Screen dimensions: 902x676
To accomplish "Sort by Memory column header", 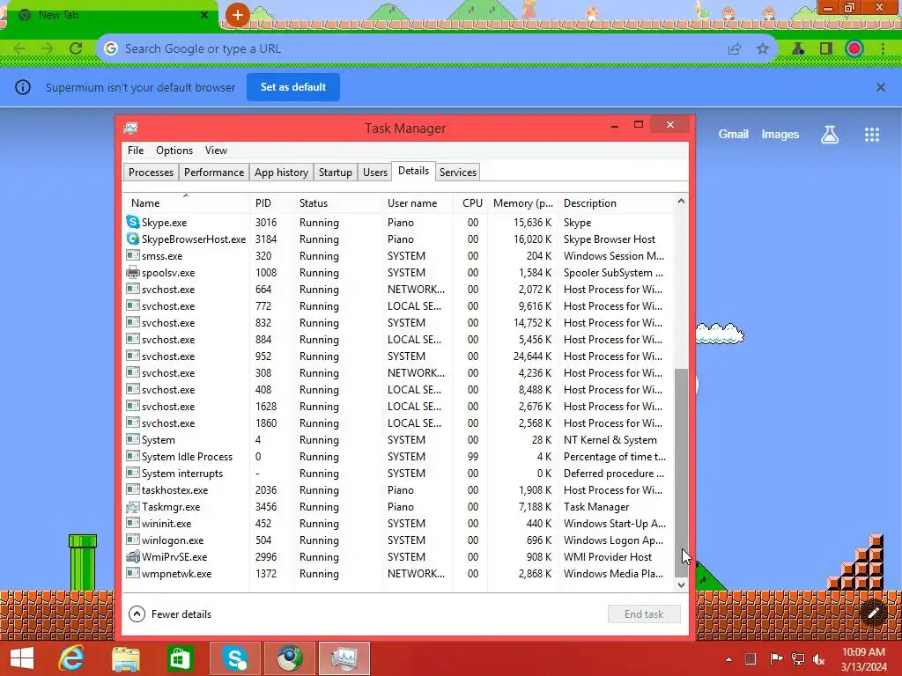I will point(522,203).
